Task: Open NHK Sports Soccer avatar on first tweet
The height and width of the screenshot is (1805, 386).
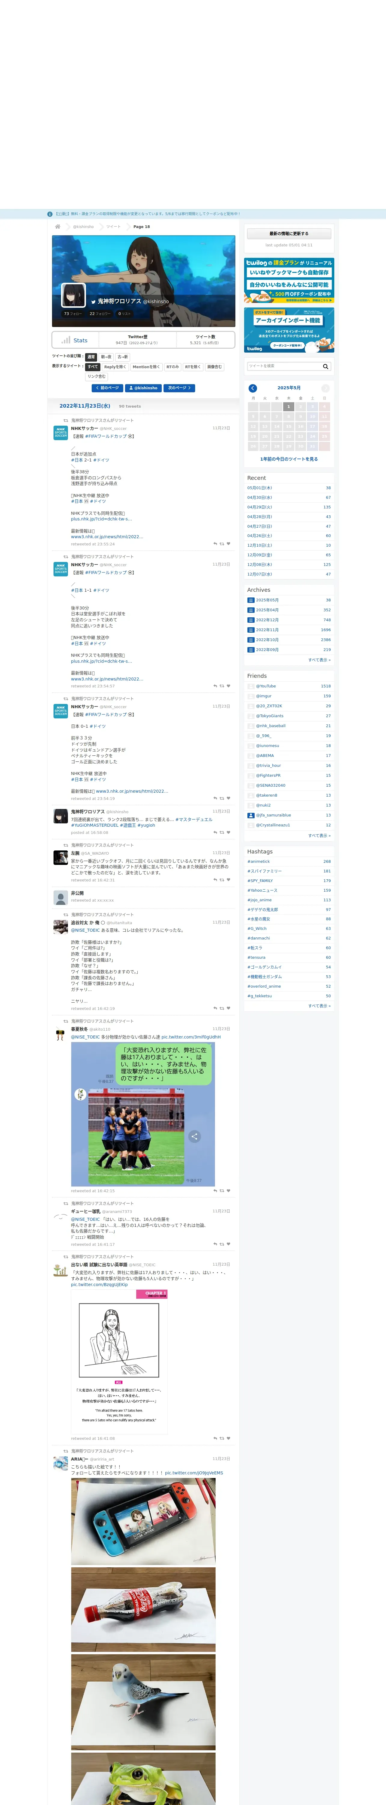Action: pos(61,433)
